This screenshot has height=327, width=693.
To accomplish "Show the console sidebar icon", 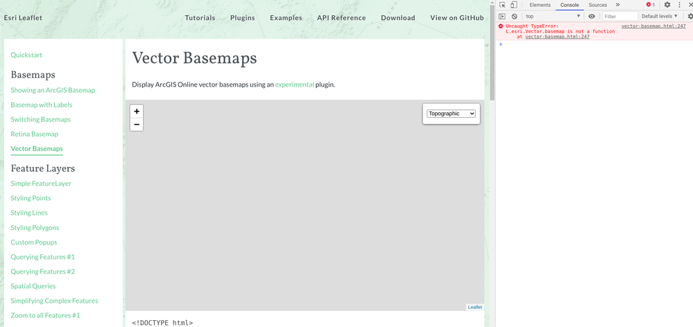I will pos(502,17).
